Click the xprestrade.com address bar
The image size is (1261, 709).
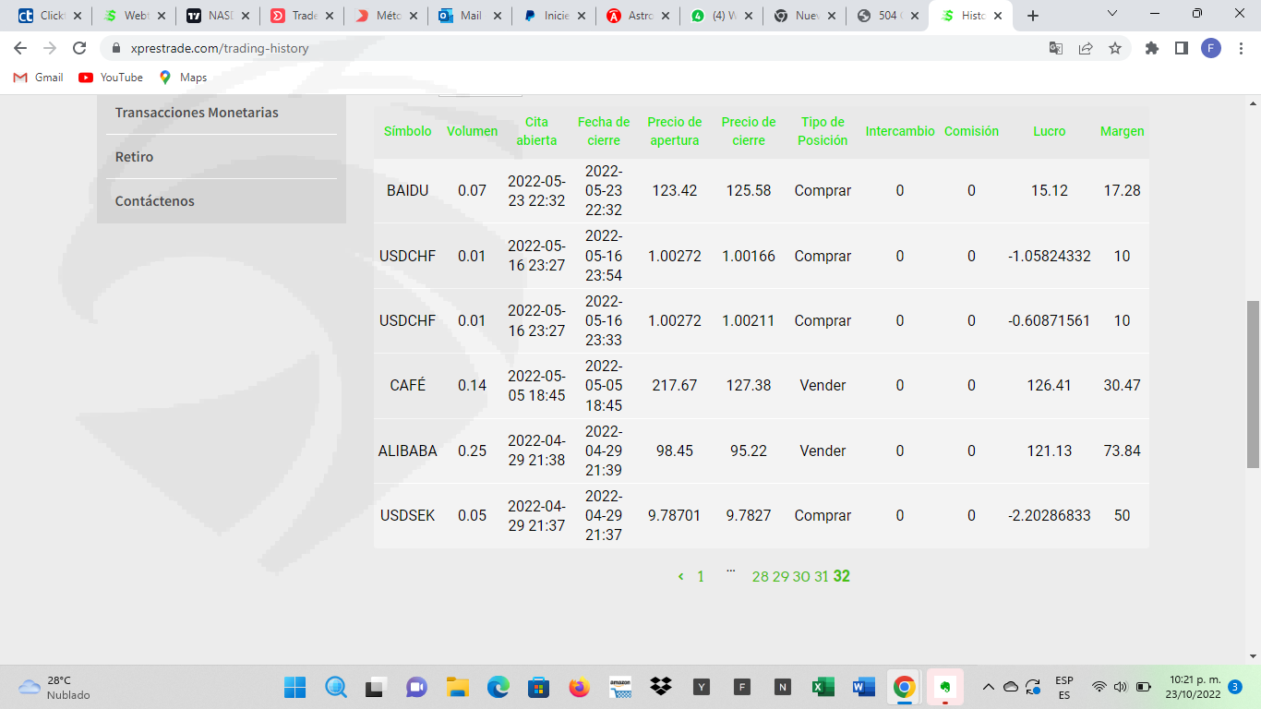(572, 48)
